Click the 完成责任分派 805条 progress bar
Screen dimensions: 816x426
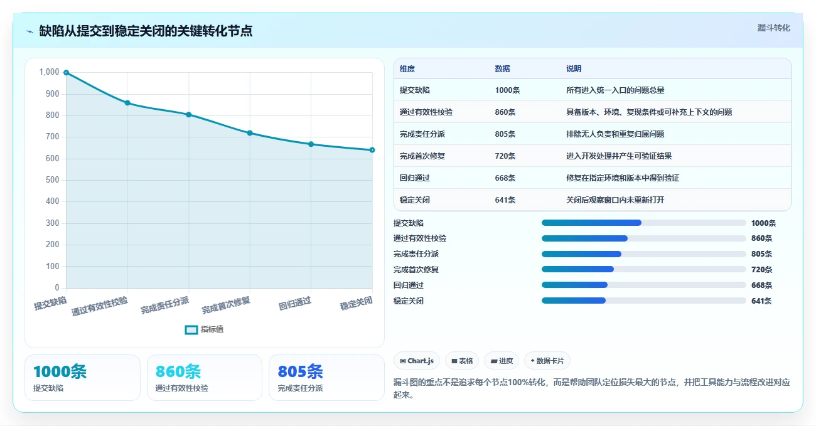coord(644,254)
